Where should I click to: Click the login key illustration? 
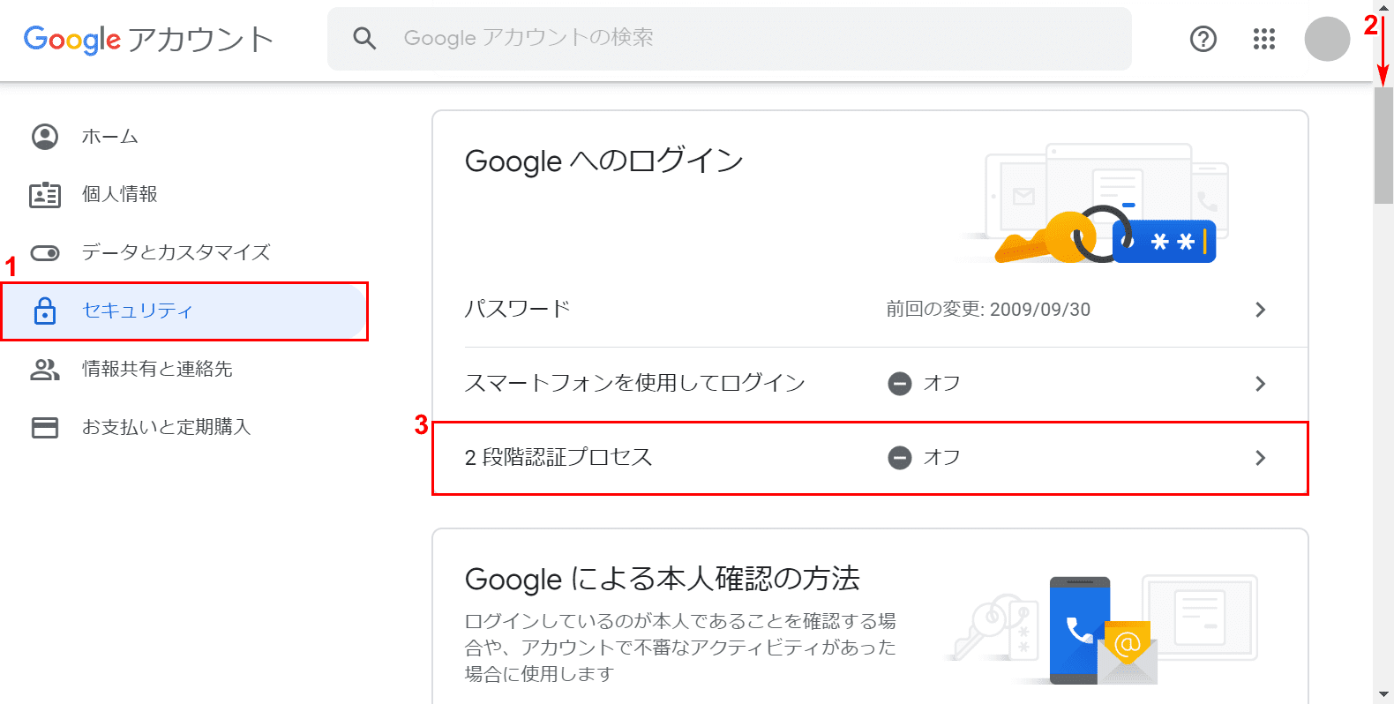1094,204
